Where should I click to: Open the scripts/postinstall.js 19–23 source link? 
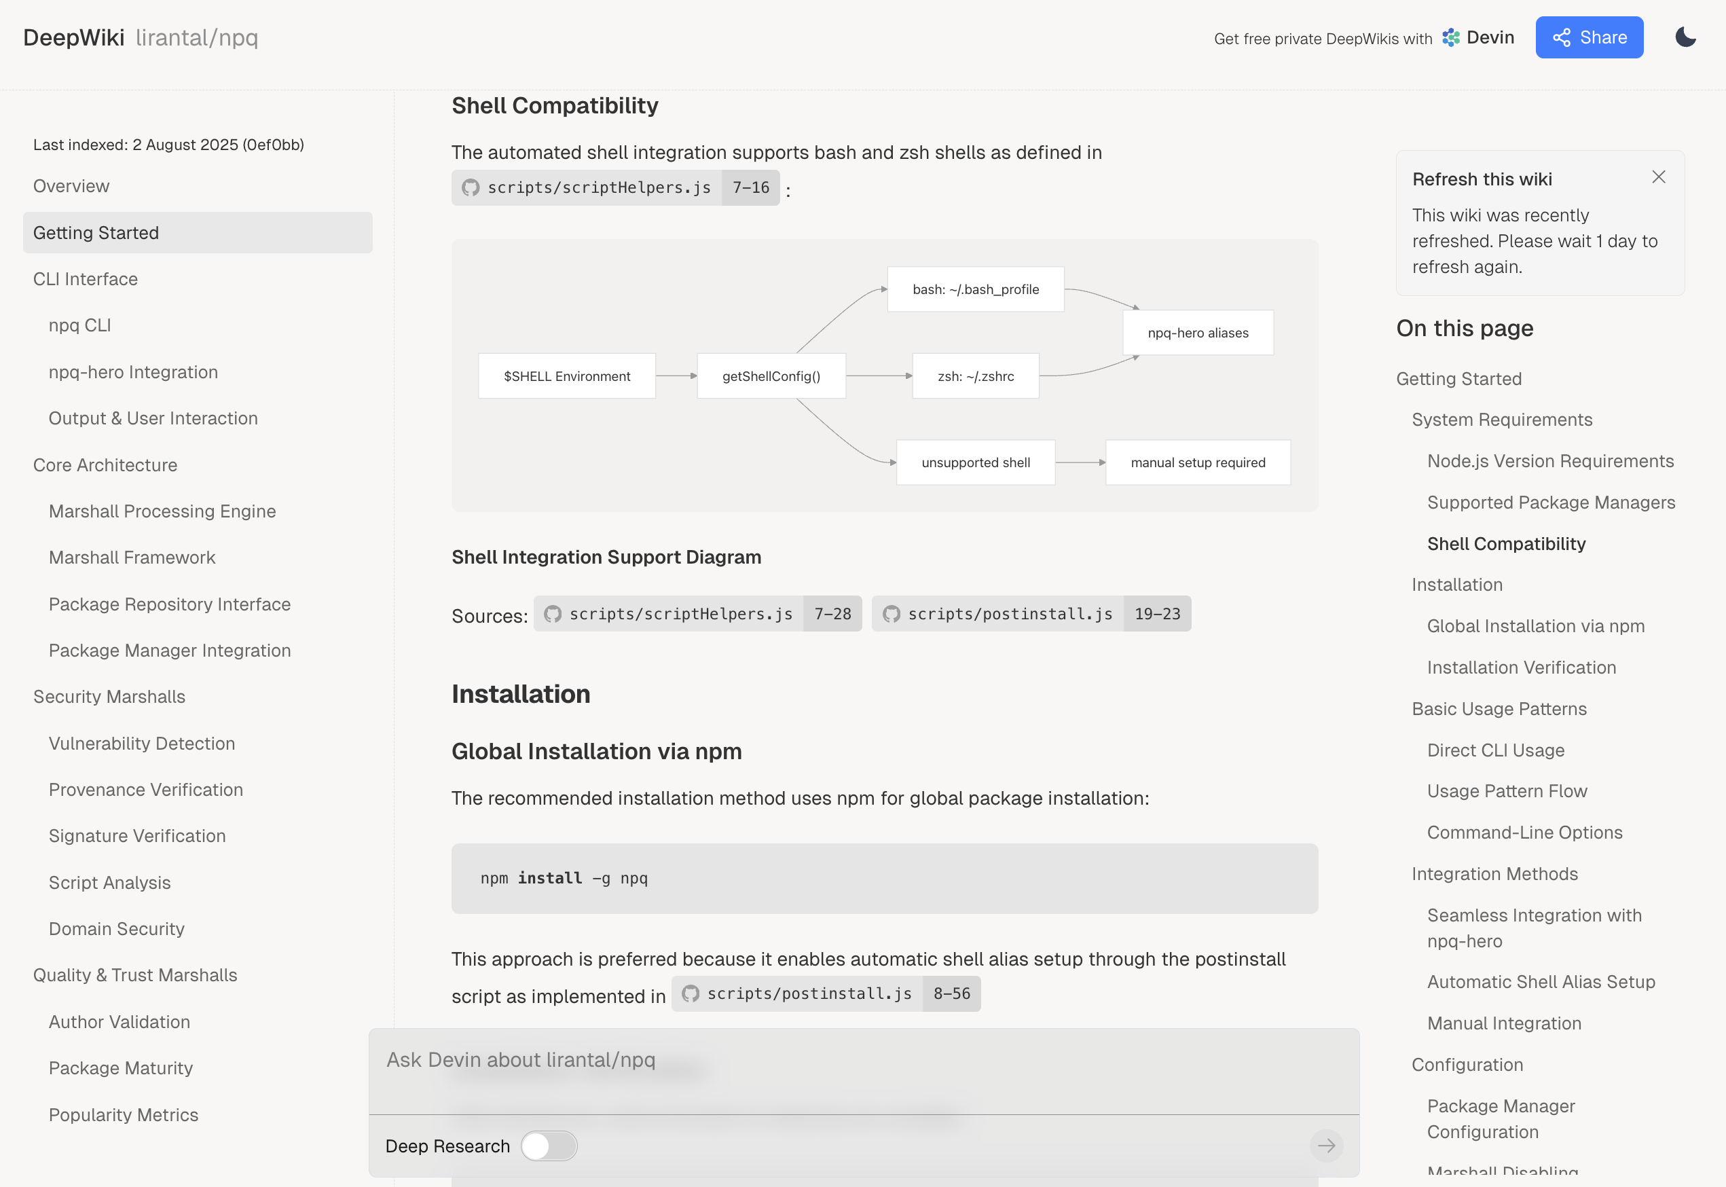coord(1031,614)
